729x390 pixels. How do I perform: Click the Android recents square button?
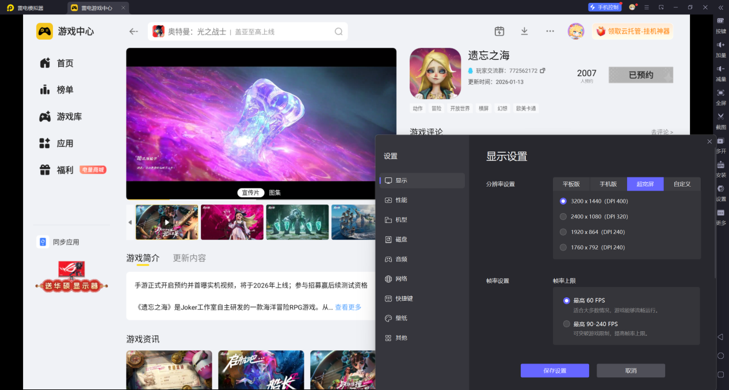[x=720, y=374]
